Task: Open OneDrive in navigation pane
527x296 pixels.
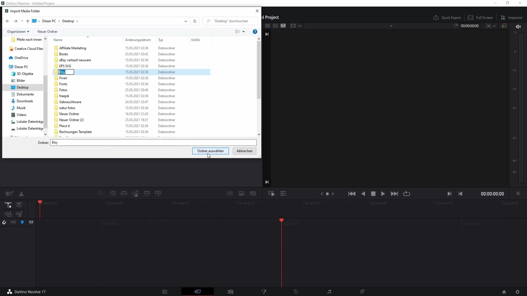Action: coord(21,58)
